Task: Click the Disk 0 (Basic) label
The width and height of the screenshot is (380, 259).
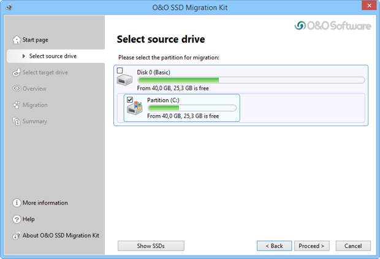Action: coord(153,72)
